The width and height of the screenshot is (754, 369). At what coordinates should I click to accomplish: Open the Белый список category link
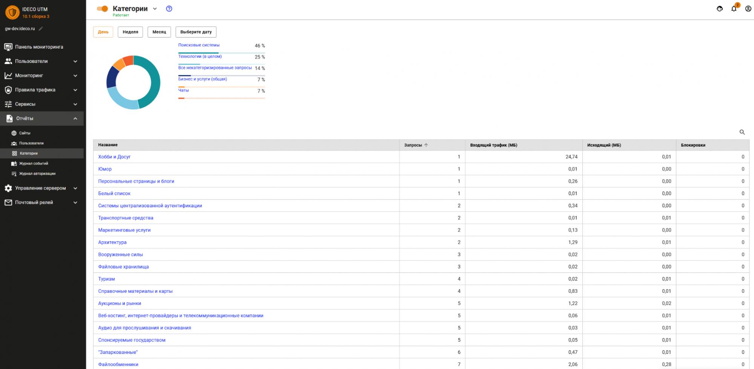(114, 193)
